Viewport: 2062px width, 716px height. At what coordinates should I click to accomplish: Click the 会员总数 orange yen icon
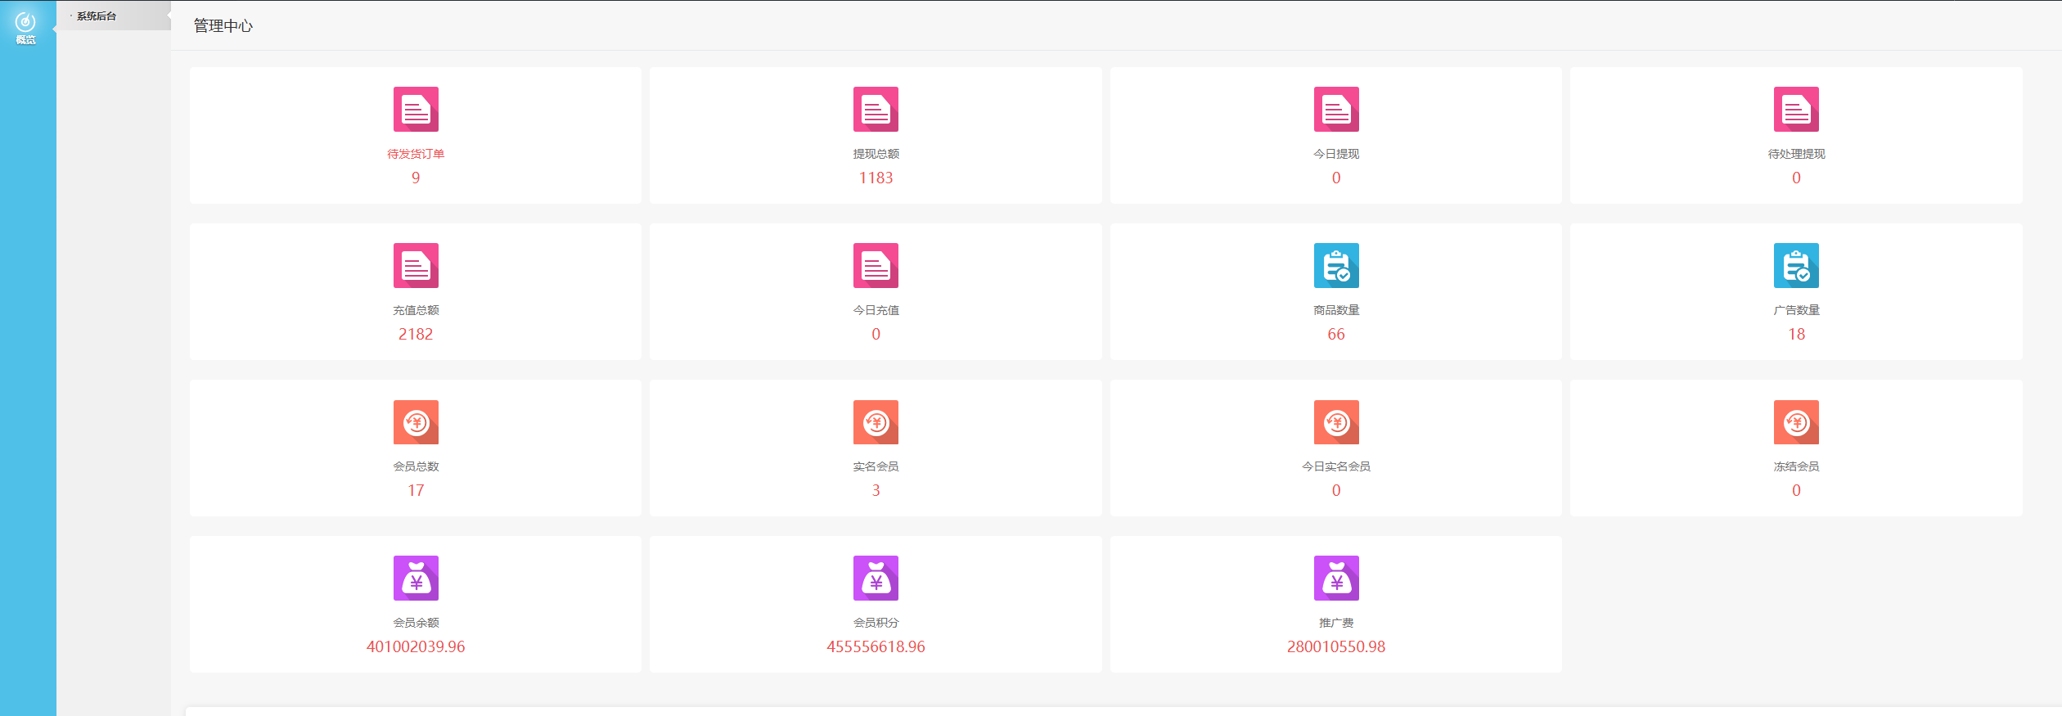[416, 422]
